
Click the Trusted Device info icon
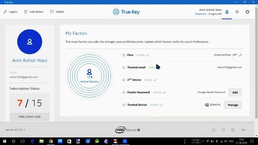[124, 105]
